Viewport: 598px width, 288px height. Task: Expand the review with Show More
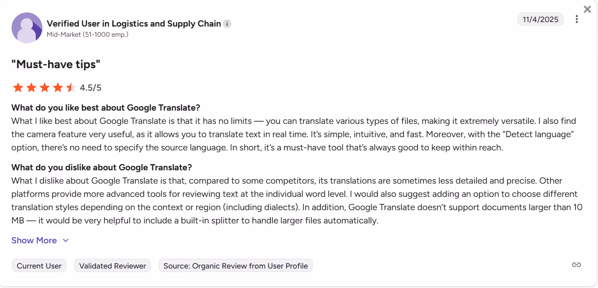pyautogui.click(x=34, y=240)
